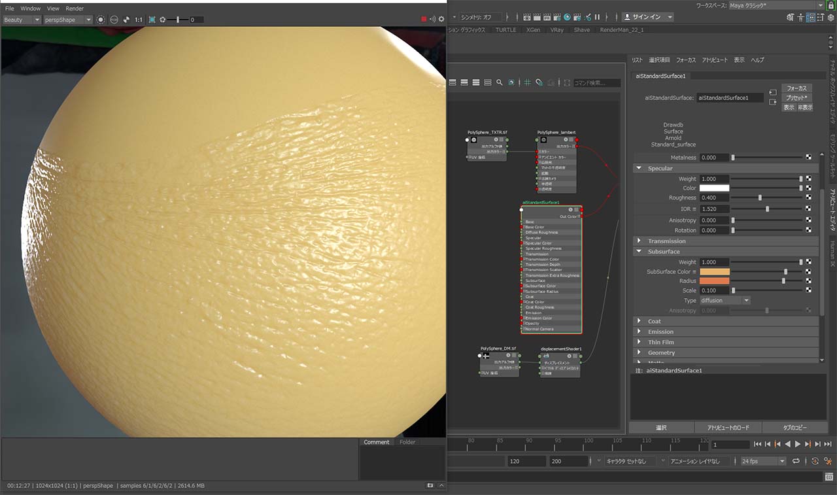Click the auto keyframe toggle icon
The width and height of the screenshot is (837, 495).
(x=815, y=461)
